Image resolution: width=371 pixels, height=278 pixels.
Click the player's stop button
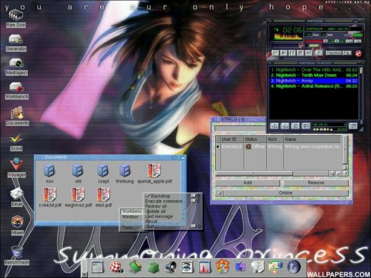point(301,53)
